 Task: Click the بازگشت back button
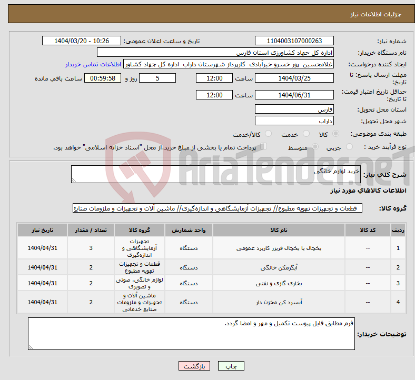click(194, 366)
